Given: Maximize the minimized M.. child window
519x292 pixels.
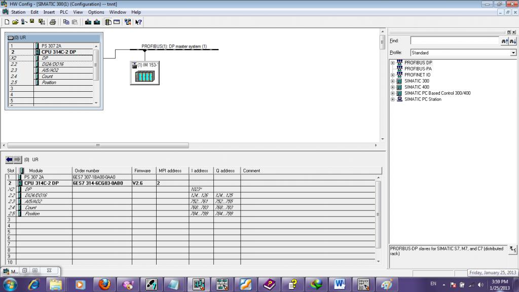Looking at the screenshot, I should click(x=35, y=271).
